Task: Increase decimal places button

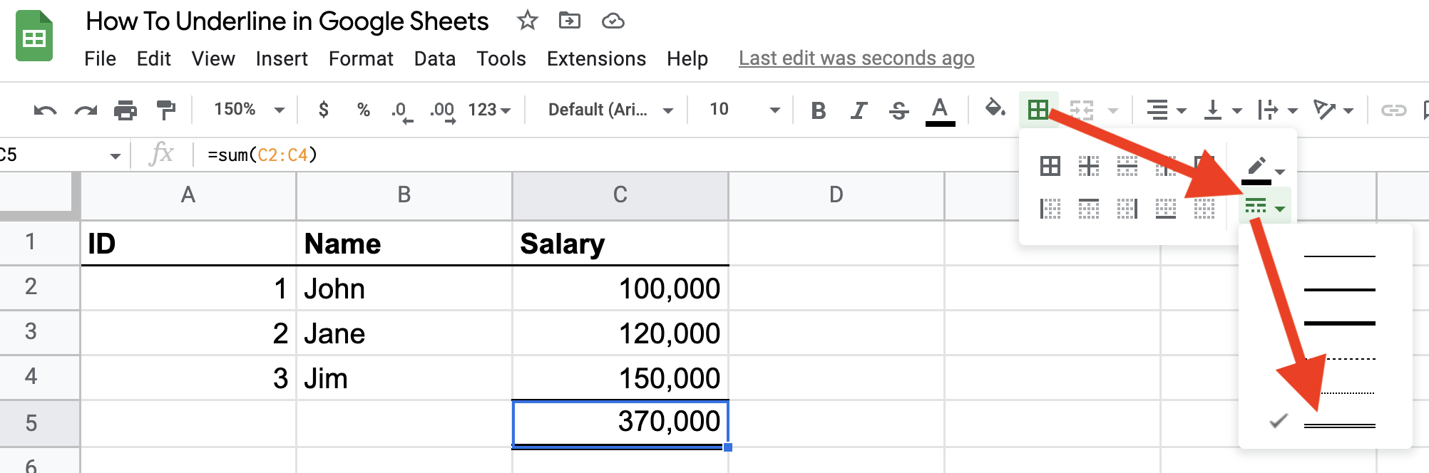Action: coord(443,111)
